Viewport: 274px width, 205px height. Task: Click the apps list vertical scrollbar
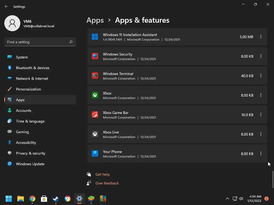pos(273,180)
